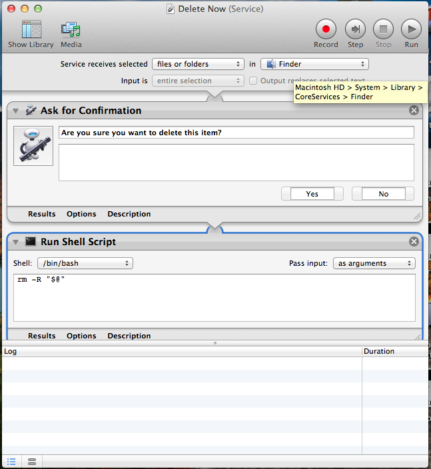The image size is (431, 469).
Task: Remove the Ask for Confirmation action
Action: [x=414, y=111]
